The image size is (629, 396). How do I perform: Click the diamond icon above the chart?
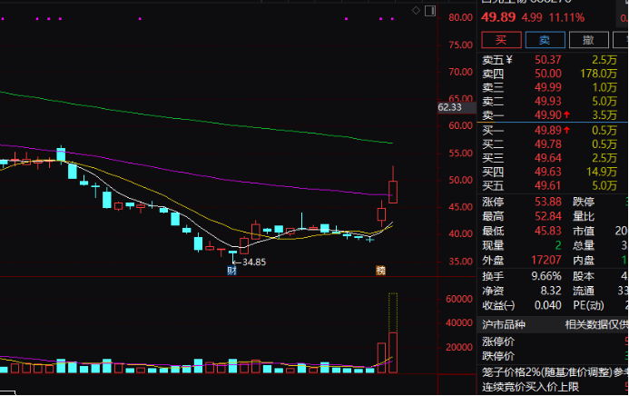point(415,10)
